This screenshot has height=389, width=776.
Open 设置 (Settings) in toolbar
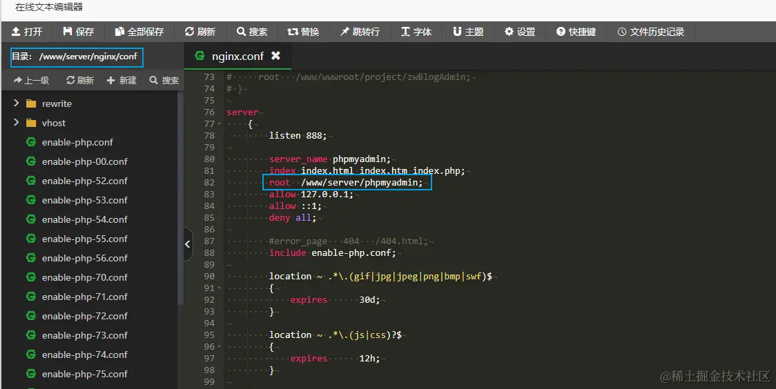click(520, 32)
